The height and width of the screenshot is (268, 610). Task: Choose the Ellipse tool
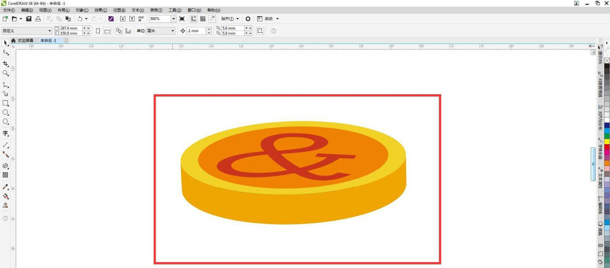(6, 112)
